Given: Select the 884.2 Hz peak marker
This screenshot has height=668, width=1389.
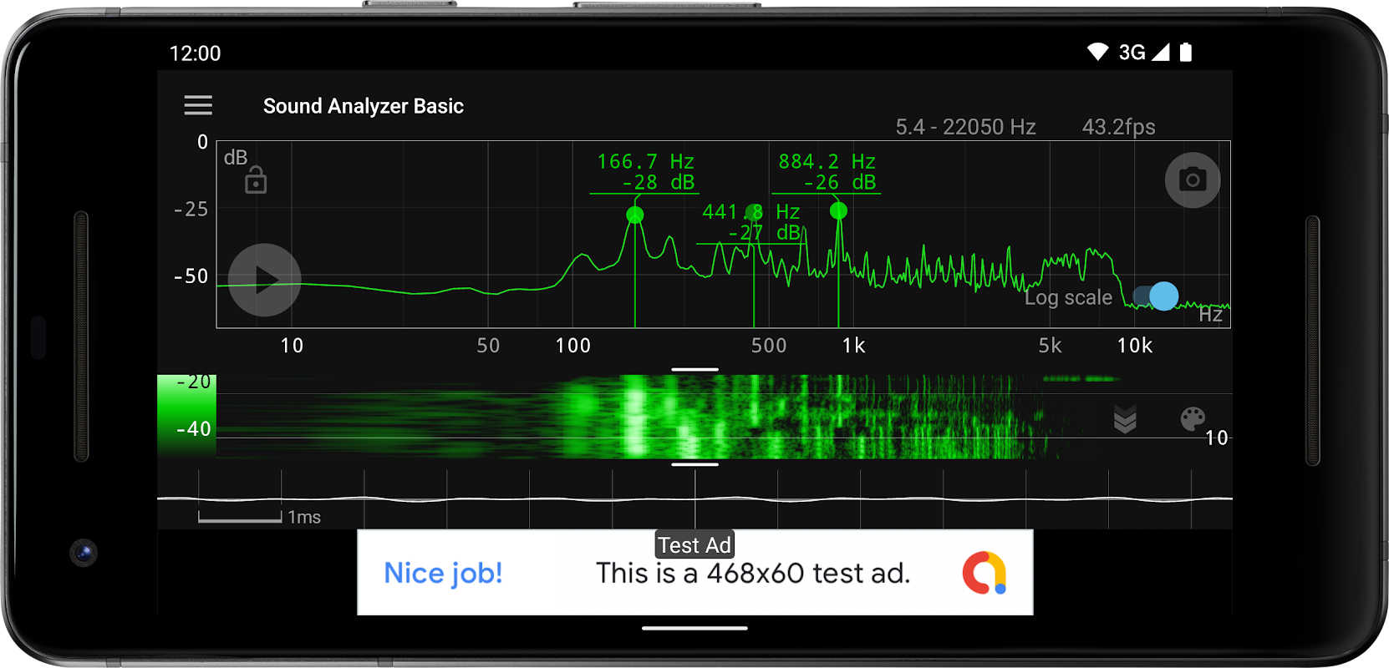Looking at the screenshot, I should pyautogui.click(x=838, y=211).
